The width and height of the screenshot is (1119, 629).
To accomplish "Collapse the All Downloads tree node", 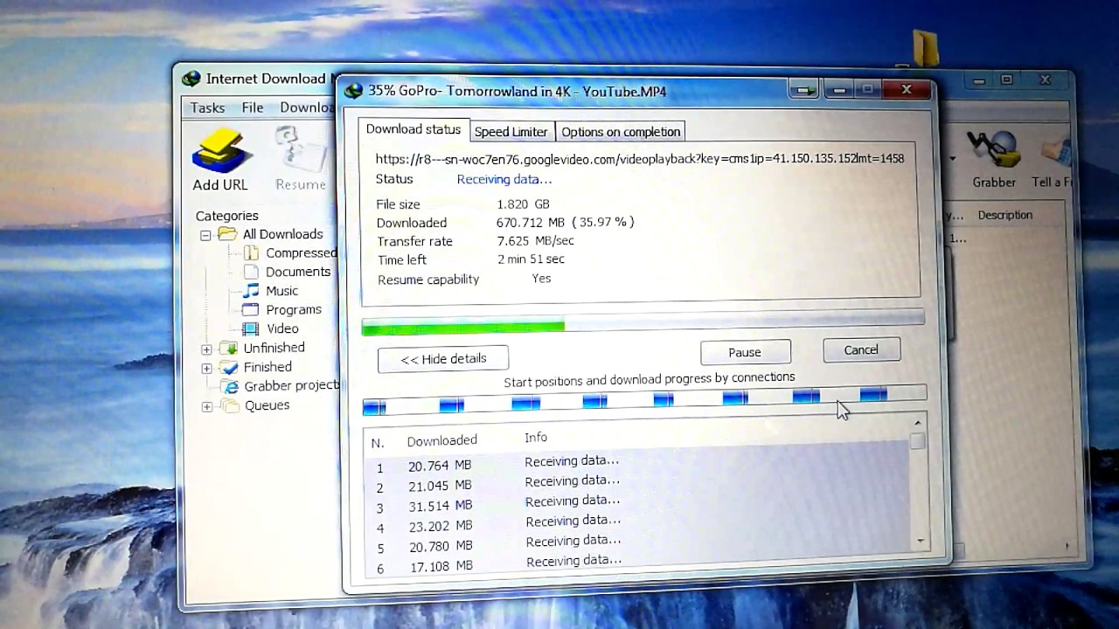I will click(x=205, y=235).
